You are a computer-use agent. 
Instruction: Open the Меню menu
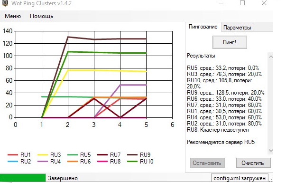(13, 16)
